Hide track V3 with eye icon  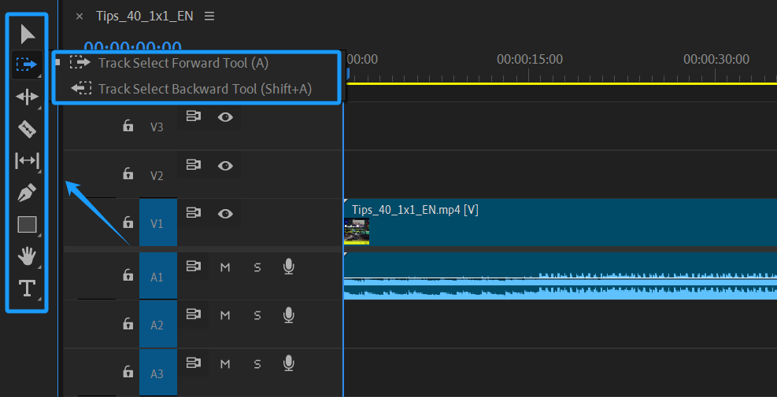[x=225, y=117]
